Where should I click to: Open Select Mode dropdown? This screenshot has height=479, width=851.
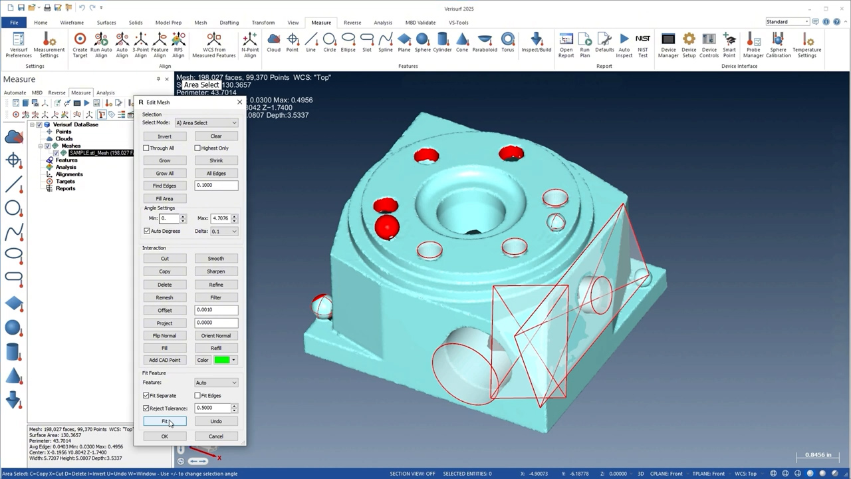[206, 122]
